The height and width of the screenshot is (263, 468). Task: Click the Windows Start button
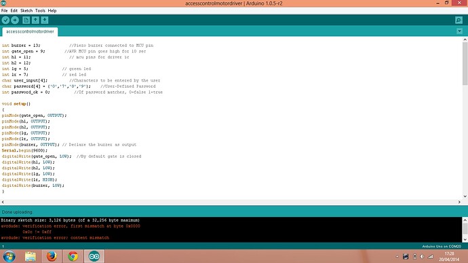[9, 256]
